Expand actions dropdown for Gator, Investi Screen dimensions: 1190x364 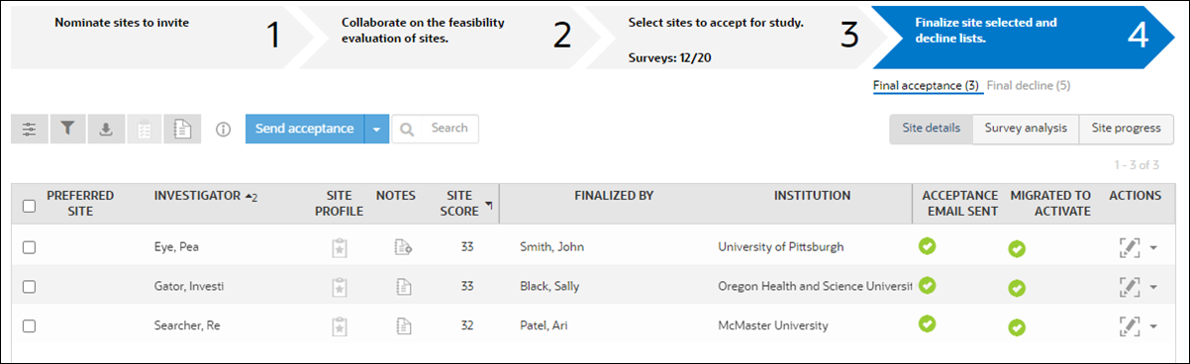(1154, 287)
